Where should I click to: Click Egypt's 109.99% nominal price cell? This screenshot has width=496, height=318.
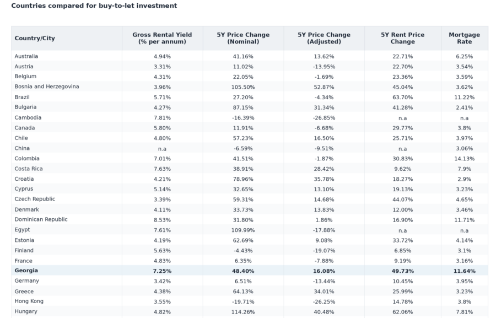[x=243, y=230]
